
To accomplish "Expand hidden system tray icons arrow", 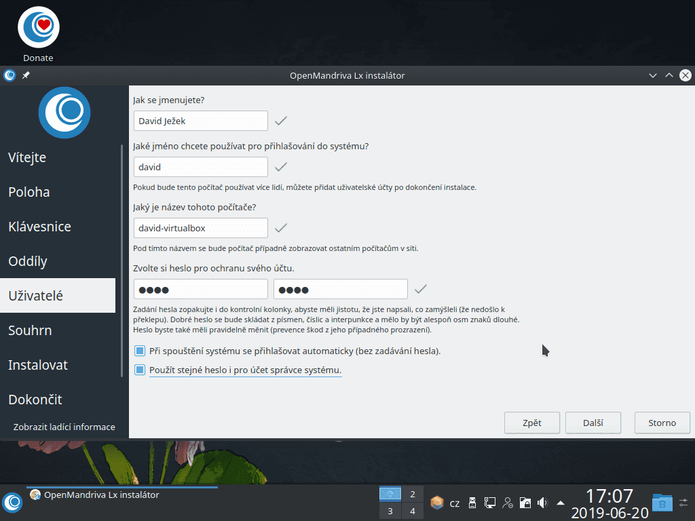I will coord(559,503).
